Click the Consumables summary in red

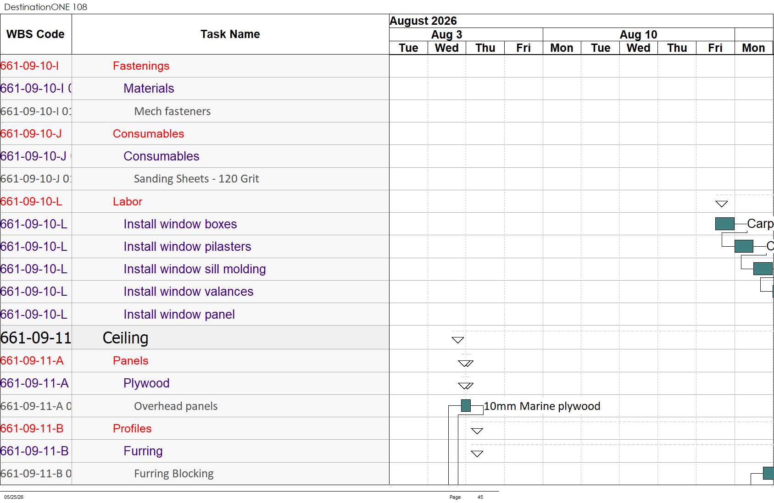148,134
